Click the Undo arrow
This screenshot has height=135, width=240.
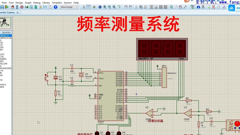126,7
